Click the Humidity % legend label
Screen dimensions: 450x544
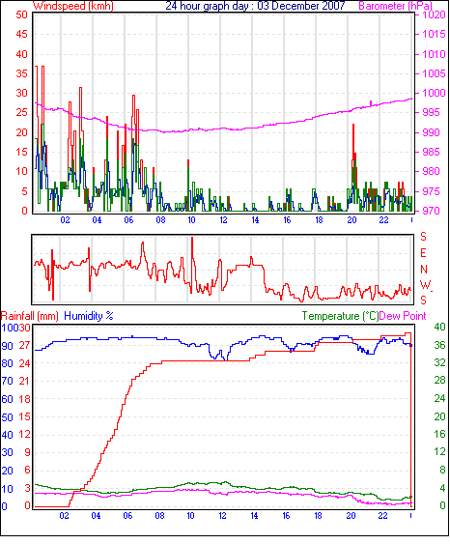(x=89, y=316)
